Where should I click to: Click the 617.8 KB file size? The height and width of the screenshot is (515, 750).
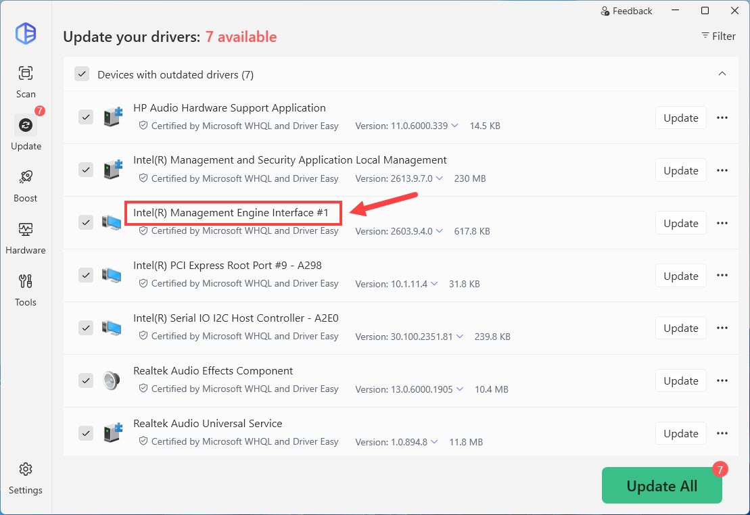[471, 231]
